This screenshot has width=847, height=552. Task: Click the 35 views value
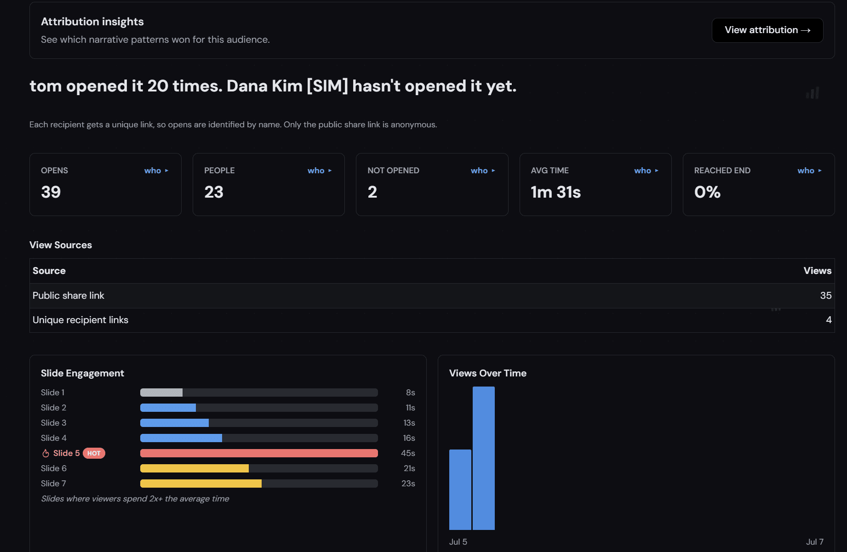pyautogui.click(x=825, y=296)
